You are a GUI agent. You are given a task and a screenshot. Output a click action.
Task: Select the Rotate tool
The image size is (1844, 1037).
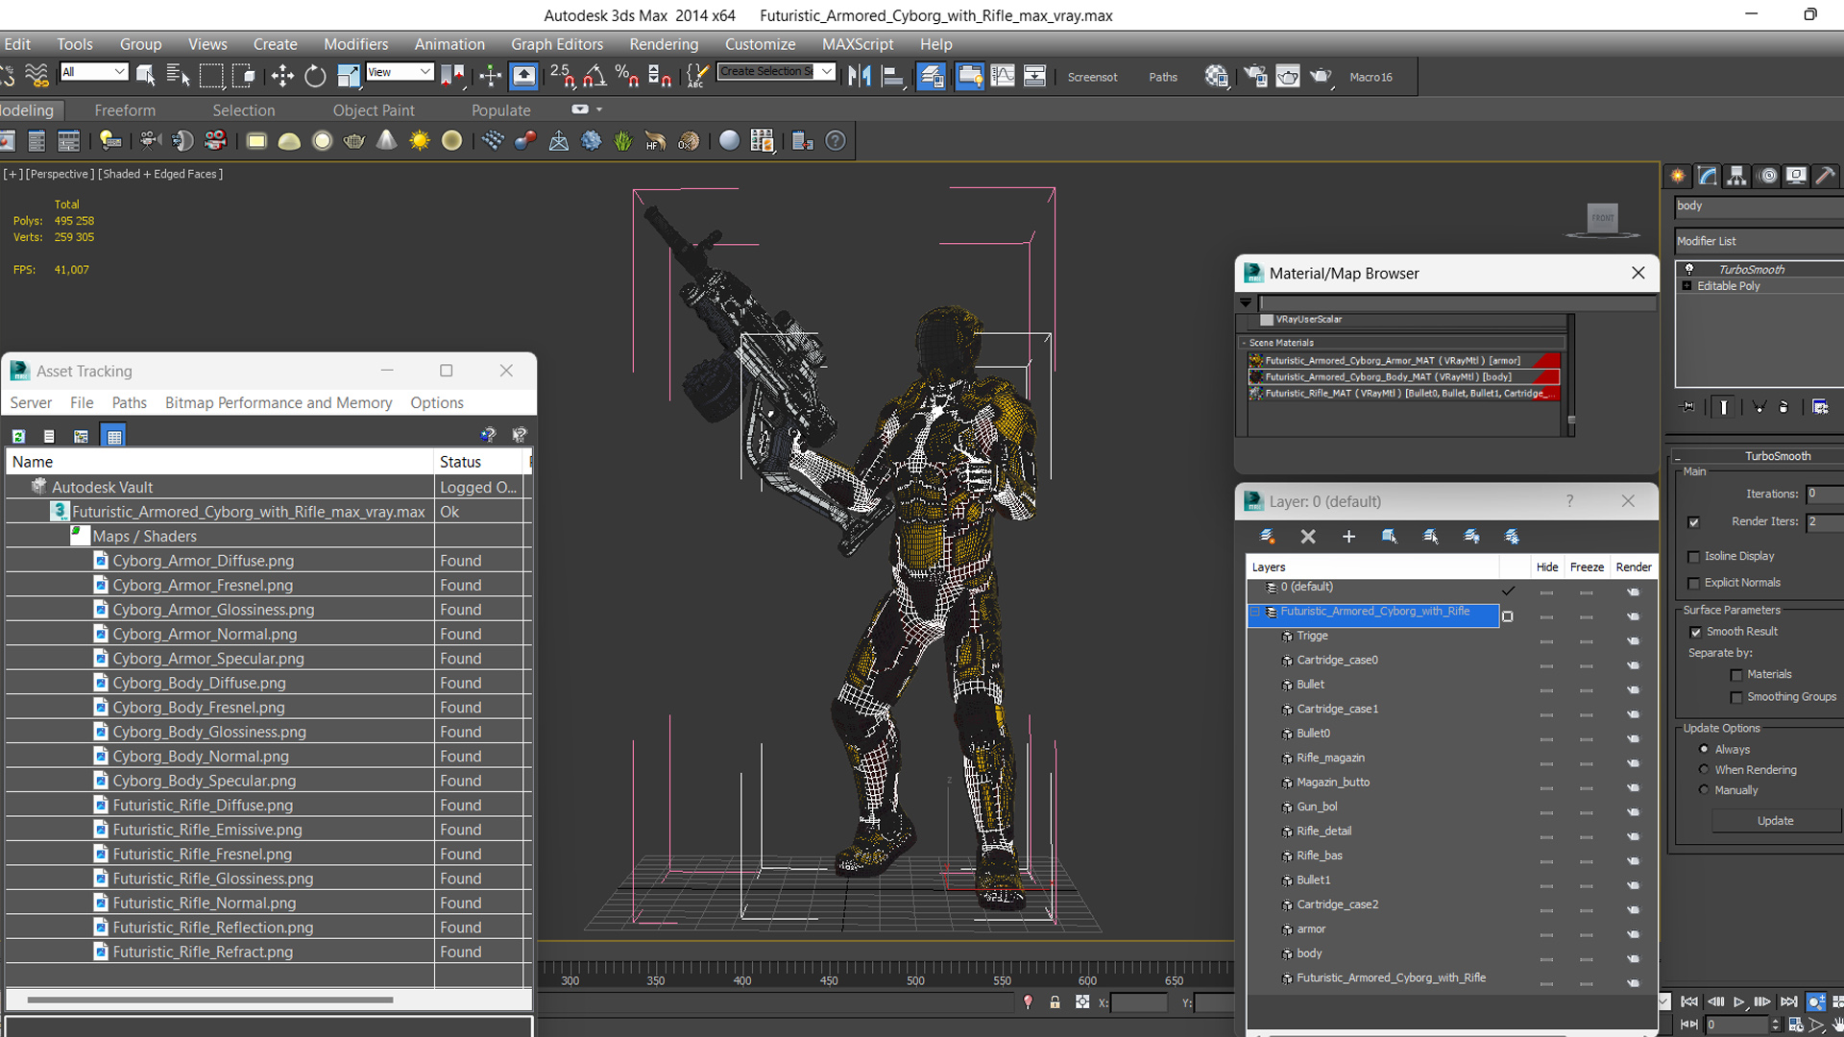pos(315,76)
